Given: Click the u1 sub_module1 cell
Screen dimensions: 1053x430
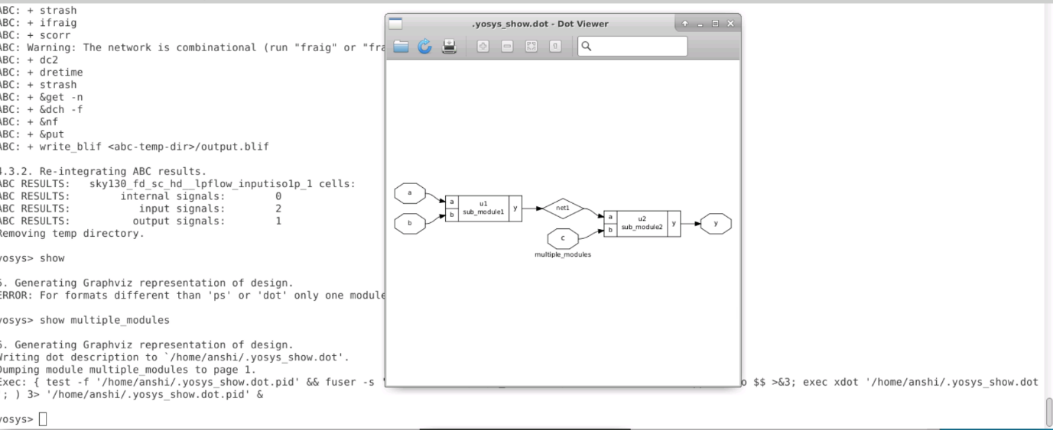Looking at the screenshot, I should 483,208.
